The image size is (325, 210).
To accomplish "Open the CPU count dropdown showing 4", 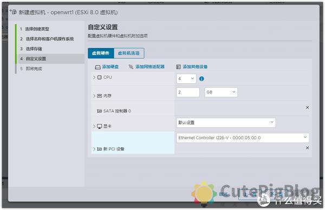I will [x=186, y=79].
